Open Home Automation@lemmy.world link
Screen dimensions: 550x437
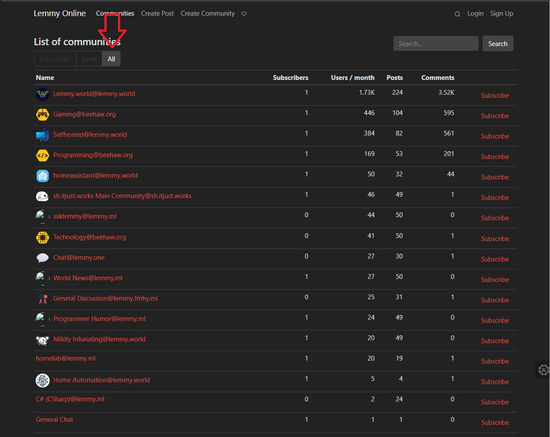101,380
